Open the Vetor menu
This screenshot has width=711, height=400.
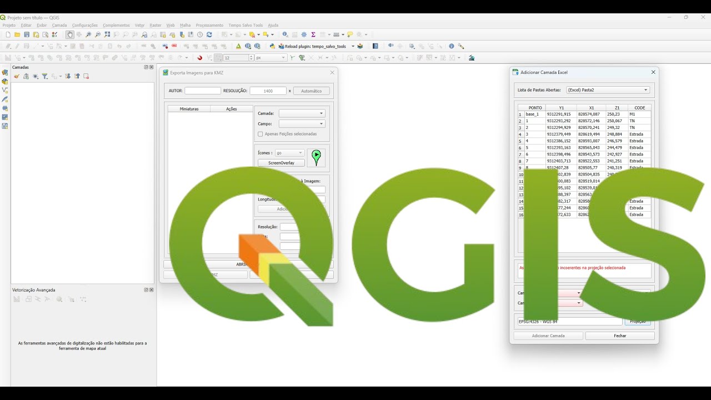(139, 25)
